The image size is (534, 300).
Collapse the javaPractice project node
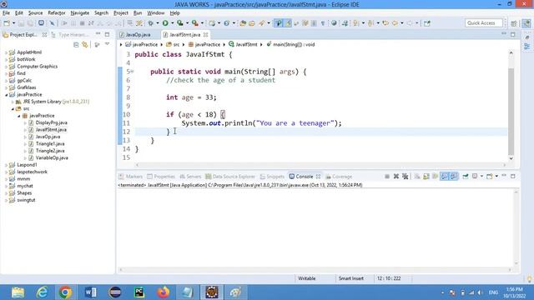point(6,95)
